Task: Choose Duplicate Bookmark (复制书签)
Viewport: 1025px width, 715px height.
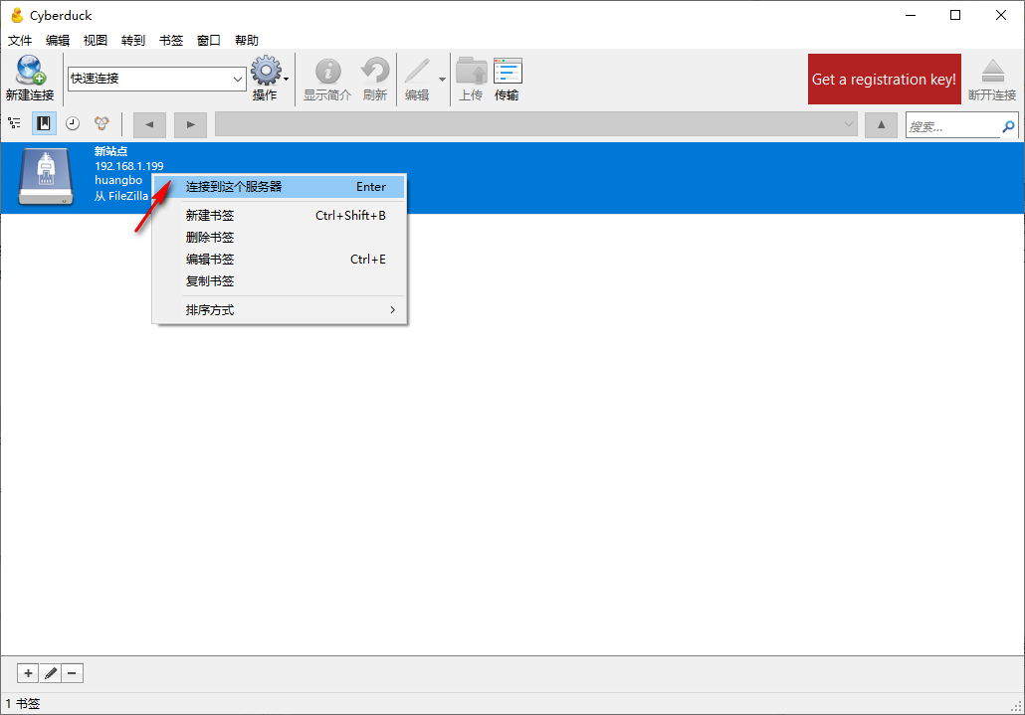Action: pos(279,281)
